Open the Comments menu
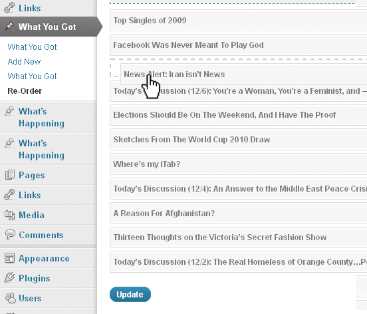367x314 pixels. pos(41,235)
